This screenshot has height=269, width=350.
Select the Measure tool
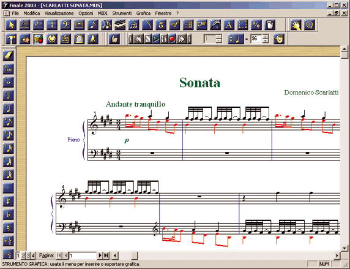[x=79, y=25]
